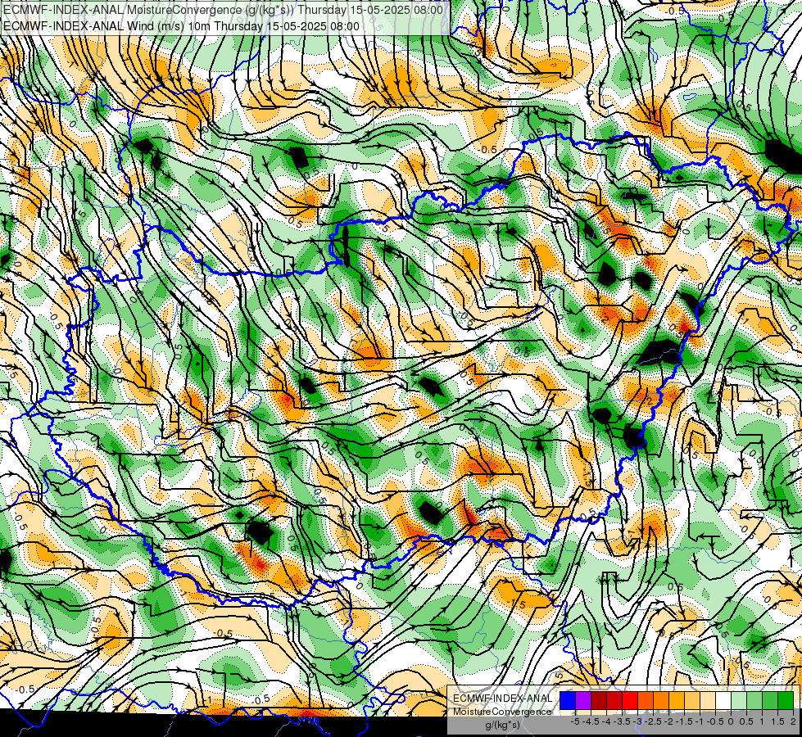Click the -1.5 tick label on the legend scale
This screenshot has width=802, height=737.
(x=684, y=721)
